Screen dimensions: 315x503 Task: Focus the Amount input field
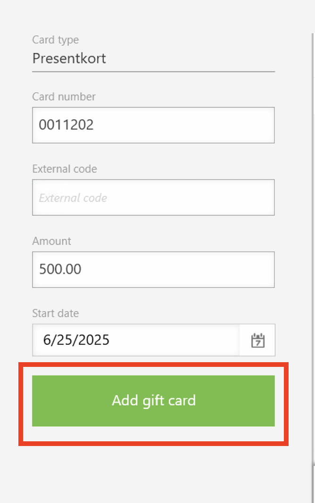(x=153, y=269)
